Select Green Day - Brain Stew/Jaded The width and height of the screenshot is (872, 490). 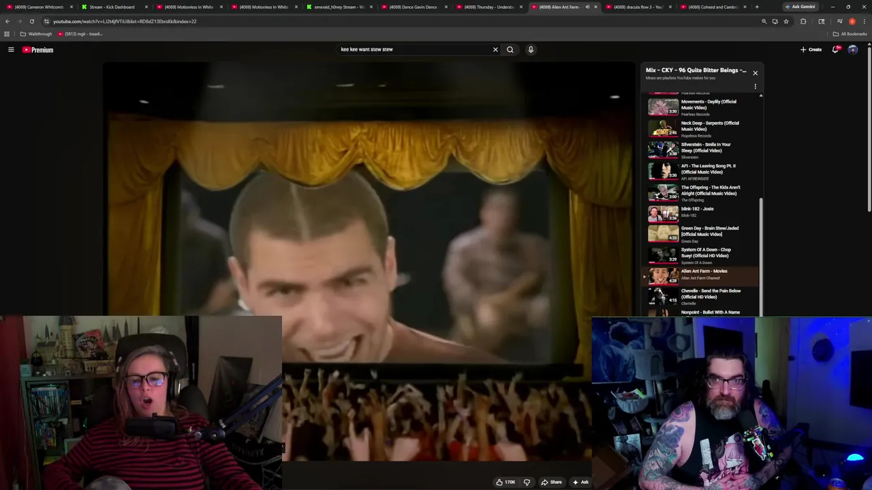tap(702, 234)
